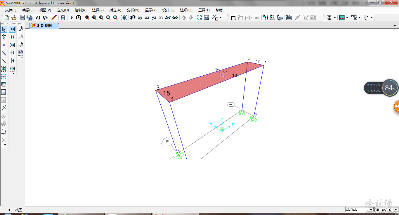Toggle snap to ends and midpoints
The image size is (399, 215).
pos(12,37)
